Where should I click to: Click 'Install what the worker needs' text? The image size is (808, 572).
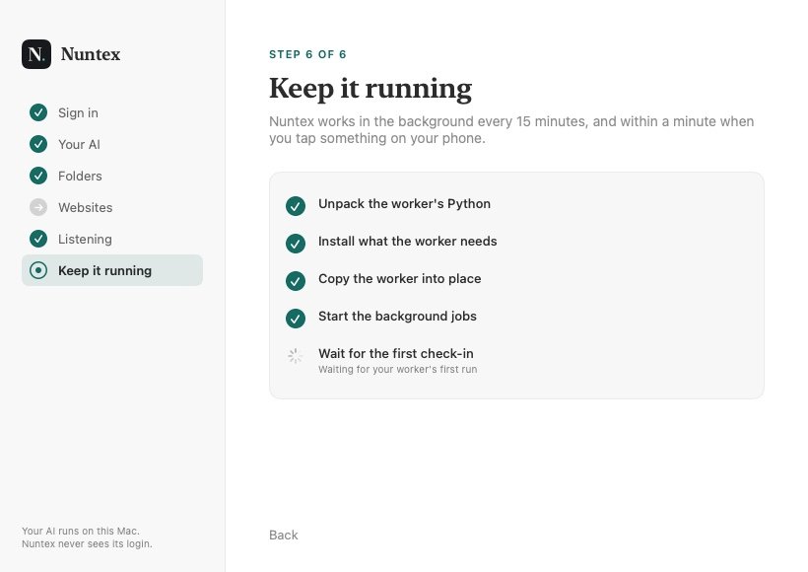tap(407, 241)
